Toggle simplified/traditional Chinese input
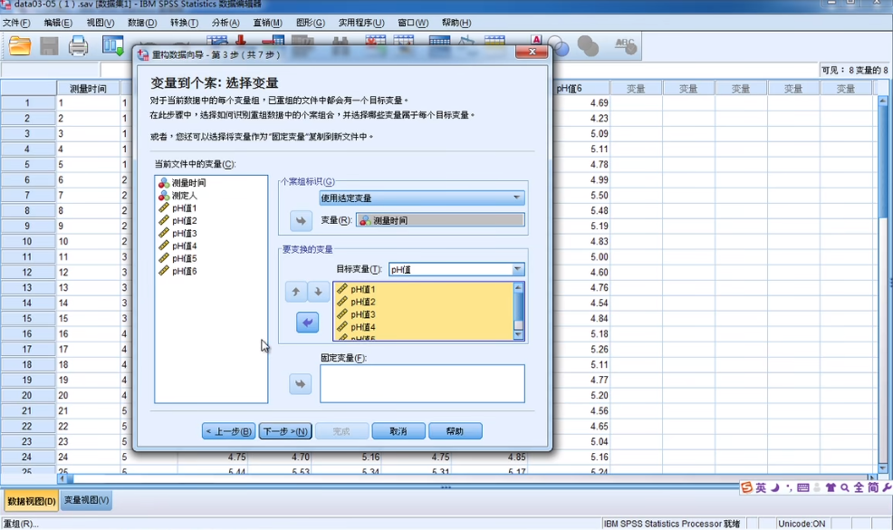 point(870,487)
